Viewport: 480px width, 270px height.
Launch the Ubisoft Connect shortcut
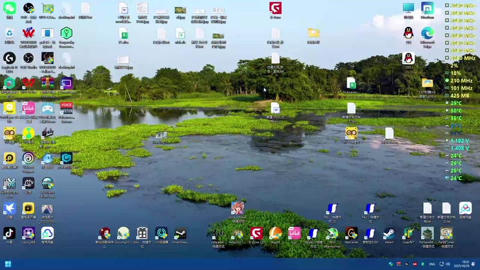[28, 159]
